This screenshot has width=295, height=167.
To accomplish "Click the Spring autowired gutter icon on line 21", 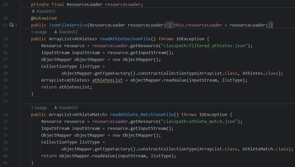I will pos(11,25).
